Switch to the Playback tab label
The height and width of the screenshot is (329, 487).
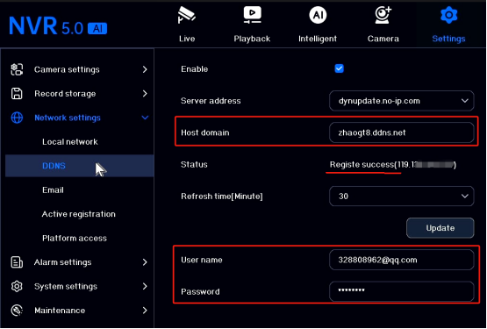(x=252, y=39)
